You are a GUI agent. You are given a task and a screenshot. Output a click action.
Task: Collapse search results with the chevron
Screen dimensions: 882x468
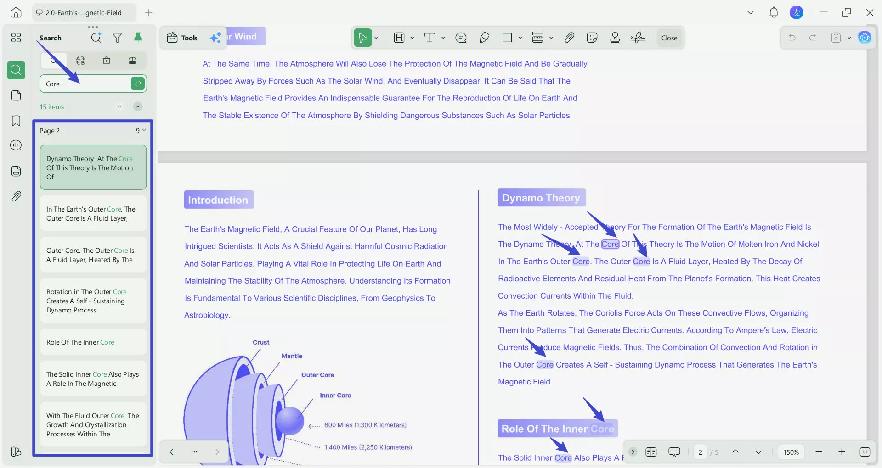pos(119,106)
